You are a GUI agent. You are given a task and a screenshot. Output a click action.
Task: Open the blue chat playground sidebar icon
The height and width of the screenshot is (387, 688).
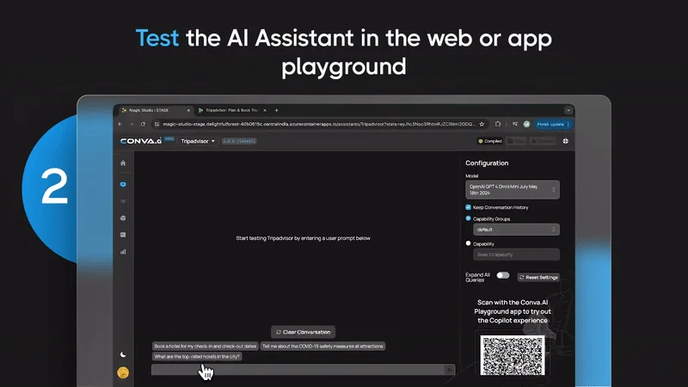(x=123, y=185)
